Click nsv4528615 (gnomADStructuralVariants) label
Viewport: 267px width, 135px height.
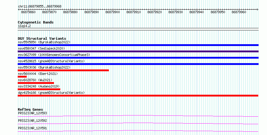pyautogui.click(x=51, y=61)
